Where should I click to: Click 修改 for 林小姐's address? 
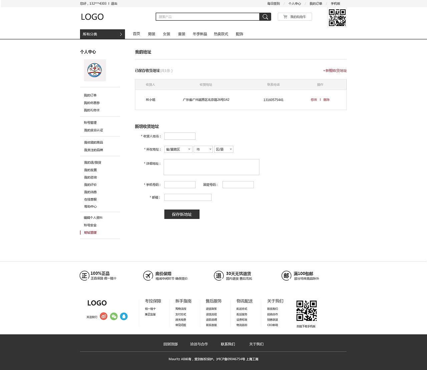coord(314,100)
